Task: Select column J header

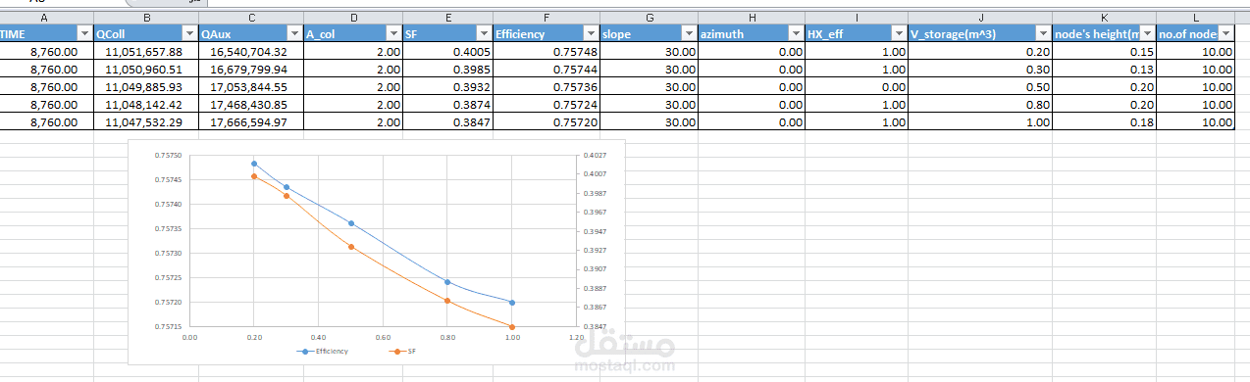Action: [x=979, y=18]
